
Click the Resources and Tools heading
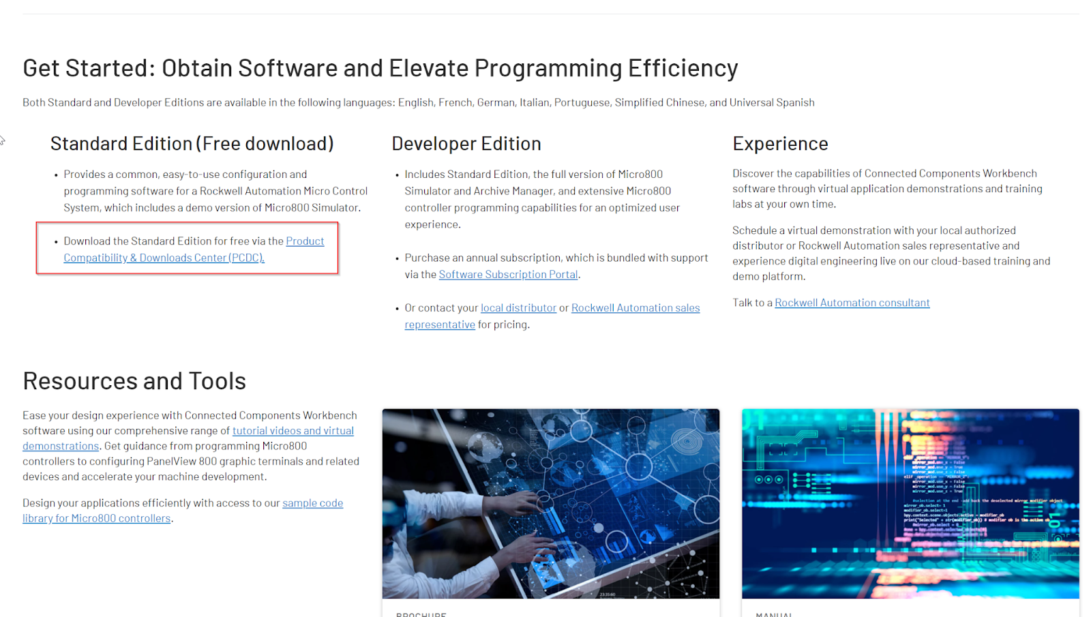tap(134, 381)
